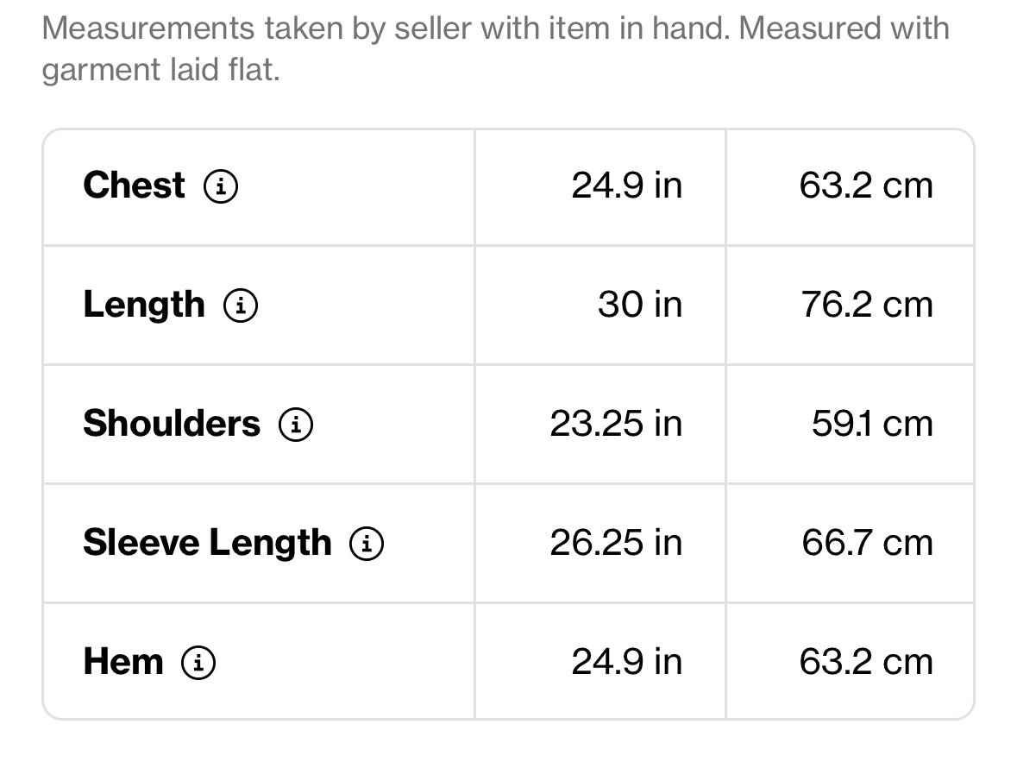Screen dimensions: 1017x762
Task: Select the Chest label
Action: tap(134, 186)
